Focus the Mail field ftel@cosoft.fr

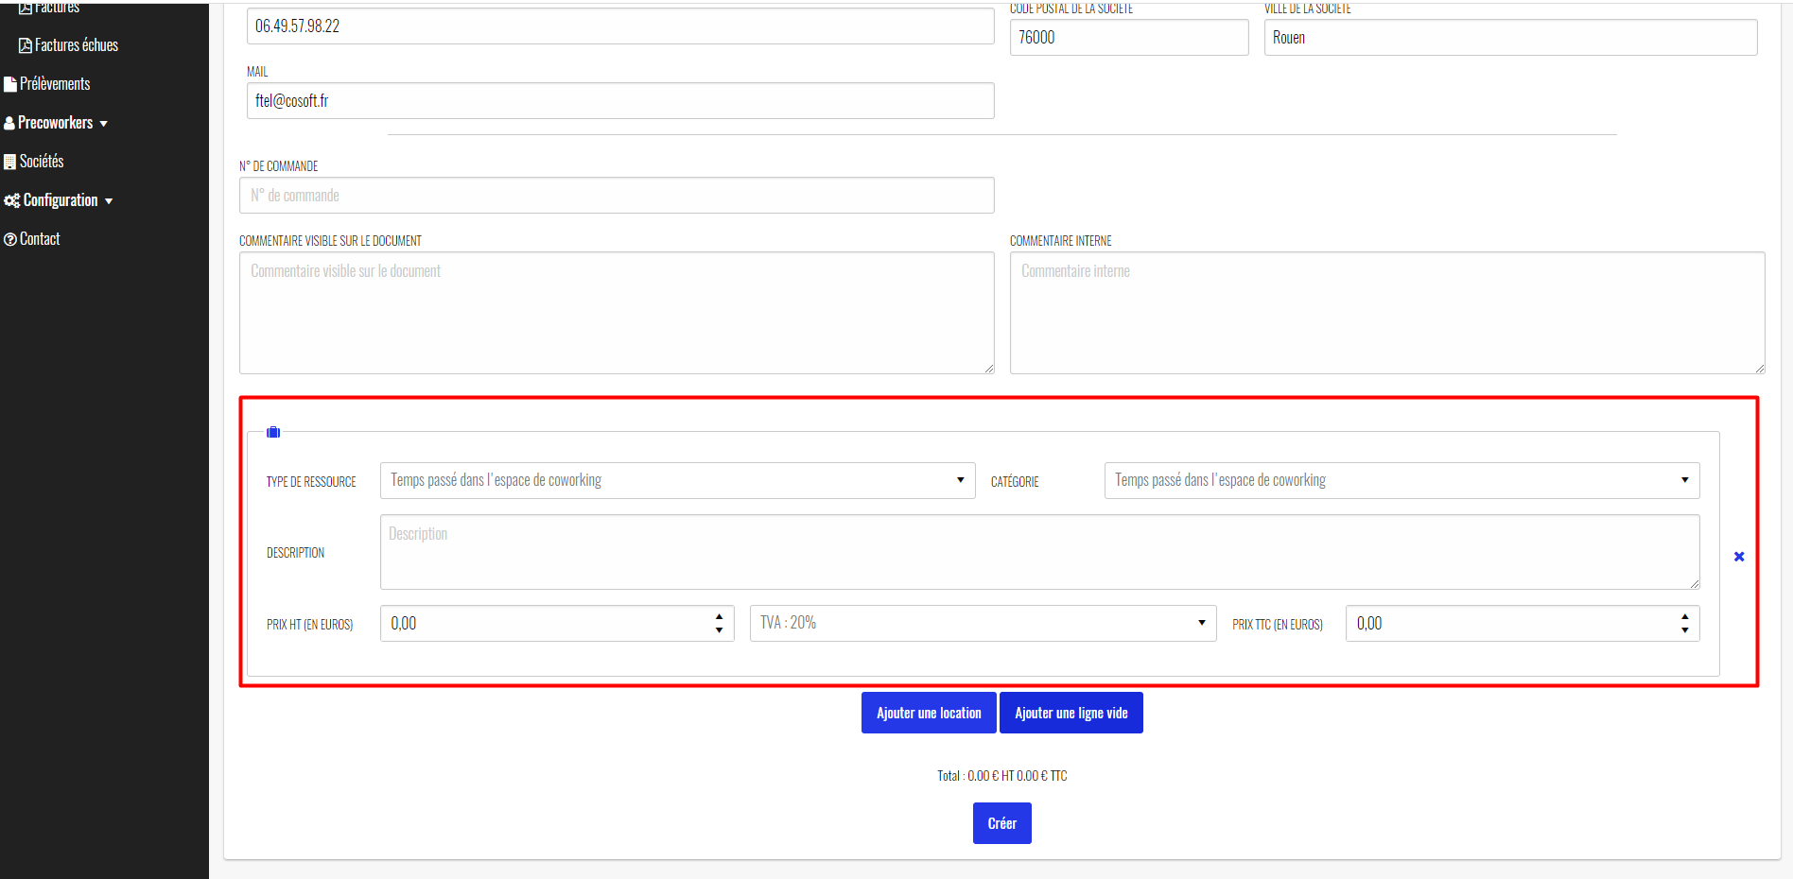point(620,100)
